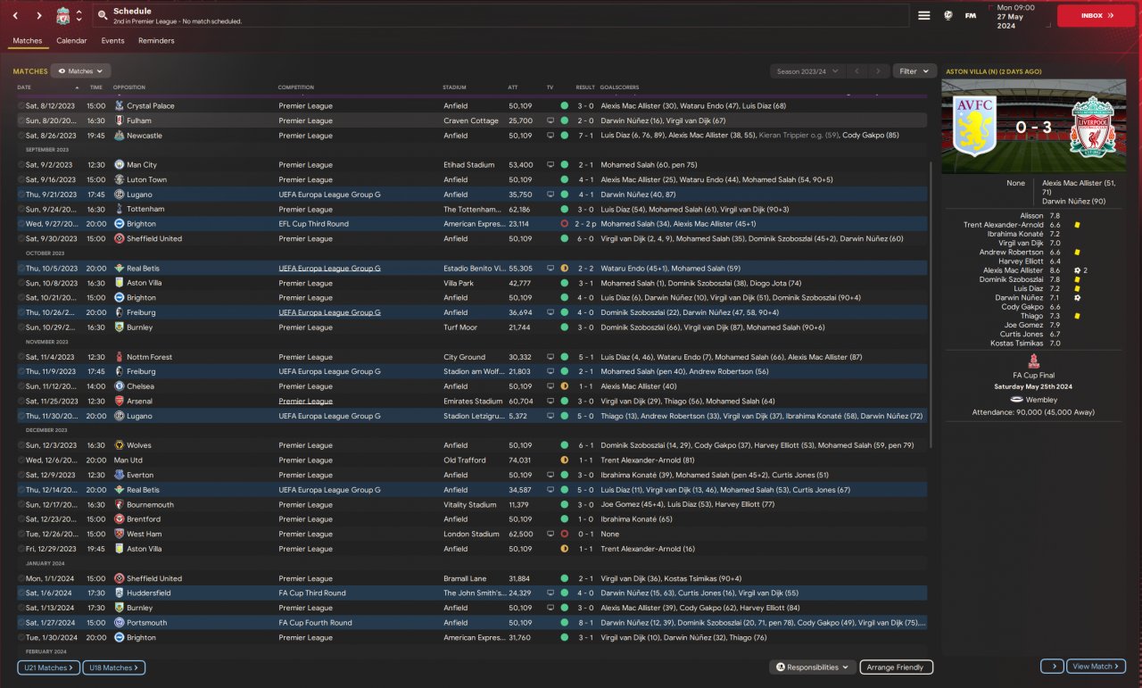
Task: Sort by the Competition column header
Action: coord(296,87)
